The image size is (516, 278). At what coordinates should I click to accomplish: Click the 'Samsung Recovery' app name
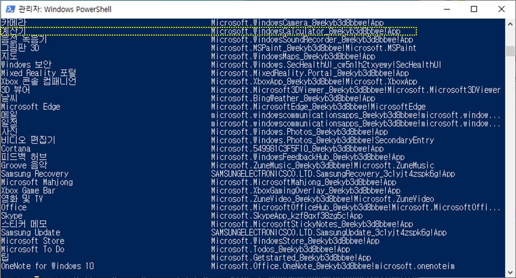35,174
